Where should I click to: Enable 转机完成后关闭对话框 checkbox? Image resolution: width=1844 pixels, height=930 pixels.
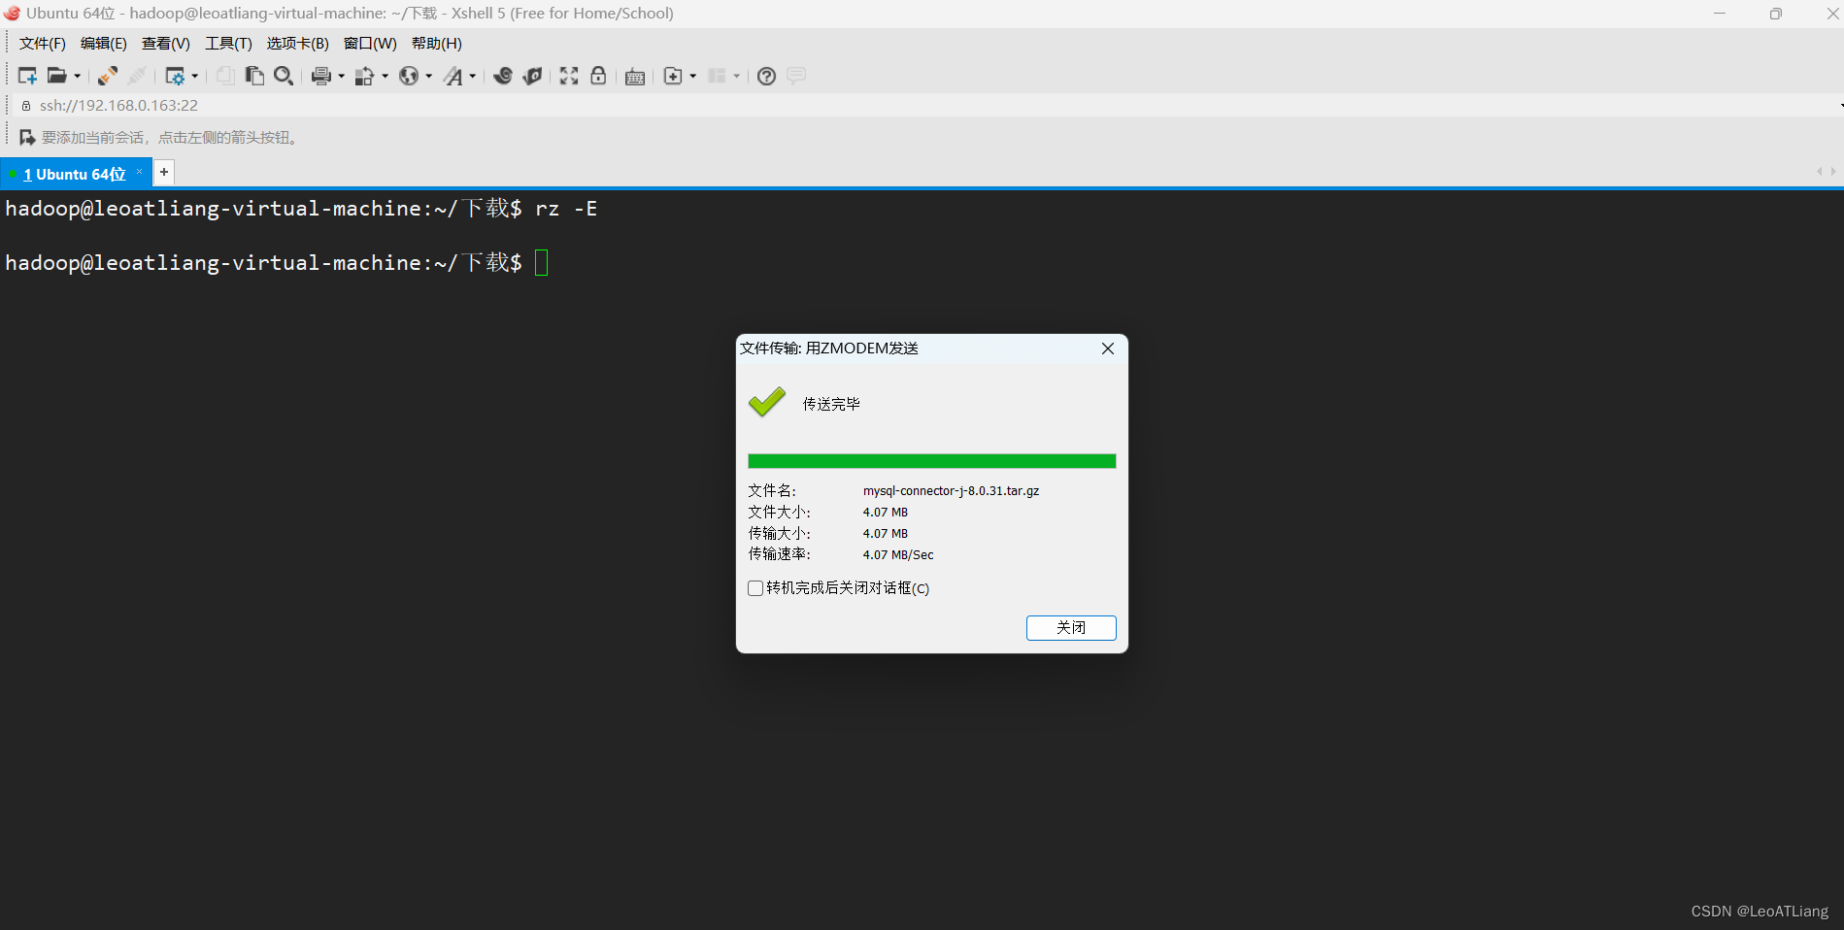pyautogui.click(x=754, y=588)
